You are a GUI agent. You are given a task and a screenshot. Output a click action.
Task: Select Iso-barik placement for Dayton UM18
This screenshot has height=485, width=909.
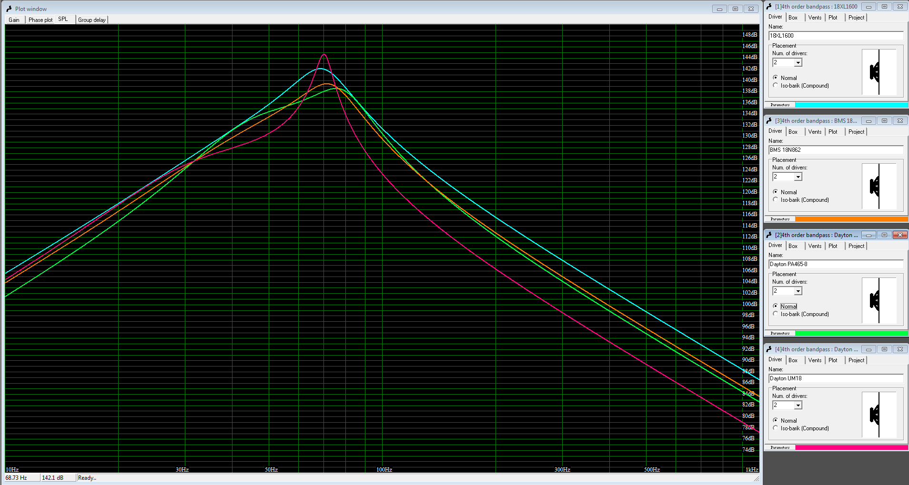(x=801, y=428)
